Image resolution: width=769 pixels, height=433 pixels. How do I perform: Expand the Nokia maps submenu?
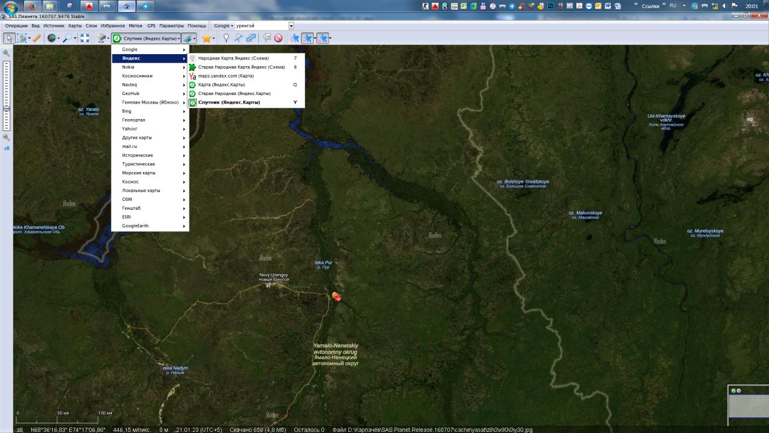pos(150,67)
